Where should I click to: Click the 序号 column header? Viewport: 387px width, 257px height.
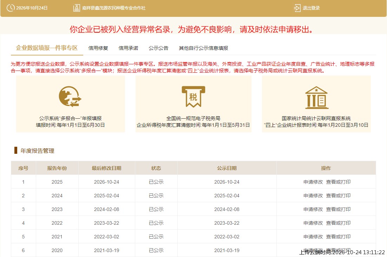tap(24, 168)
